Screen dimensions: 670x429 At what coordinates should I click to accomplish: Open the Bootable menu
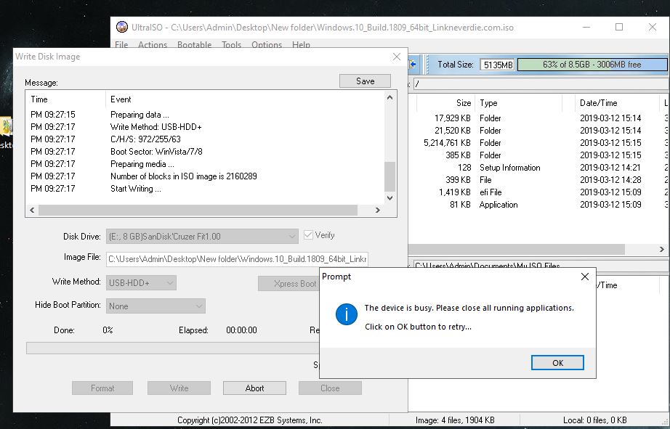195,45
